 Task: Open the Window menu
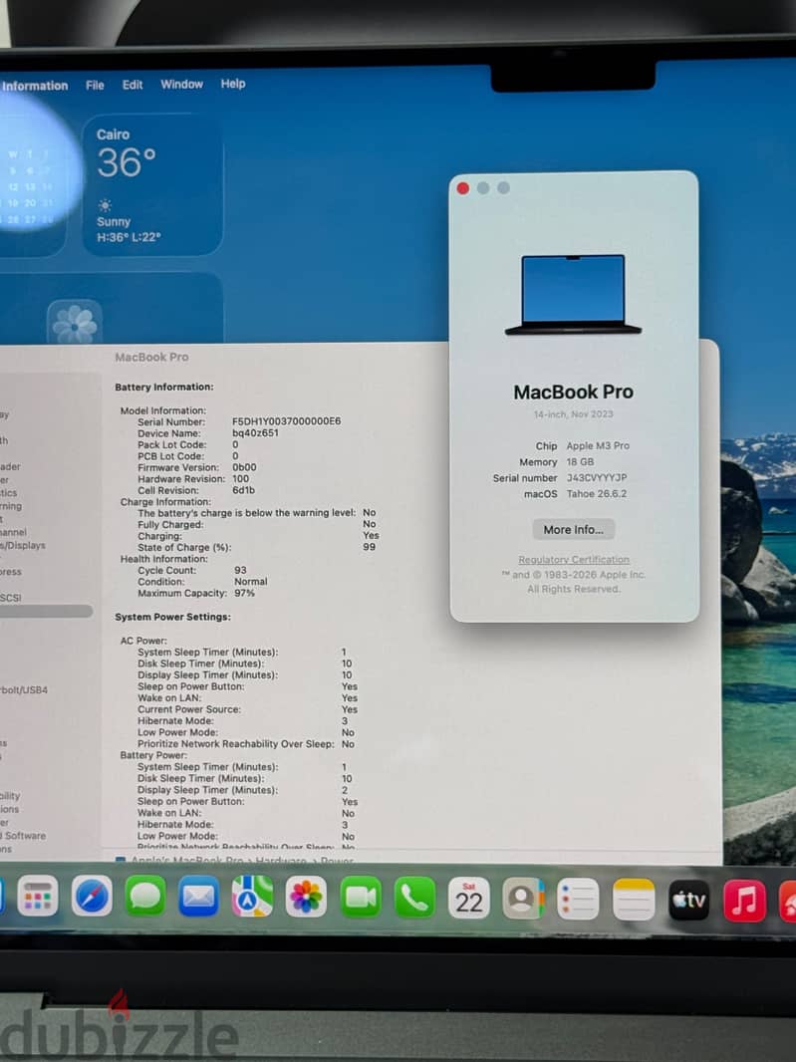click(181, 84)
